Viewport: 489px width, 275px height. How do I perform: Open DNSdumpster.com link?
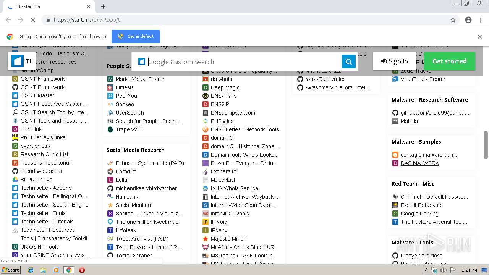233,113
